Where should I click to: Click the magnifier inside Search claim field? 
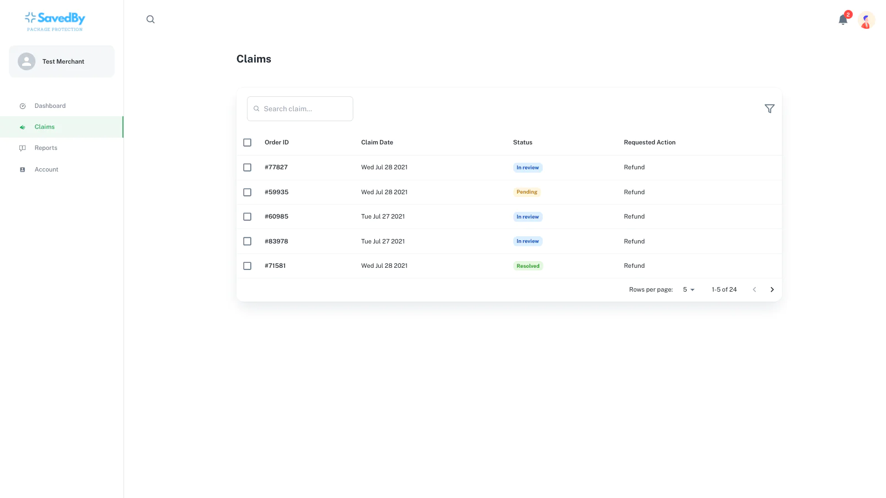click(x=256, y=109)
